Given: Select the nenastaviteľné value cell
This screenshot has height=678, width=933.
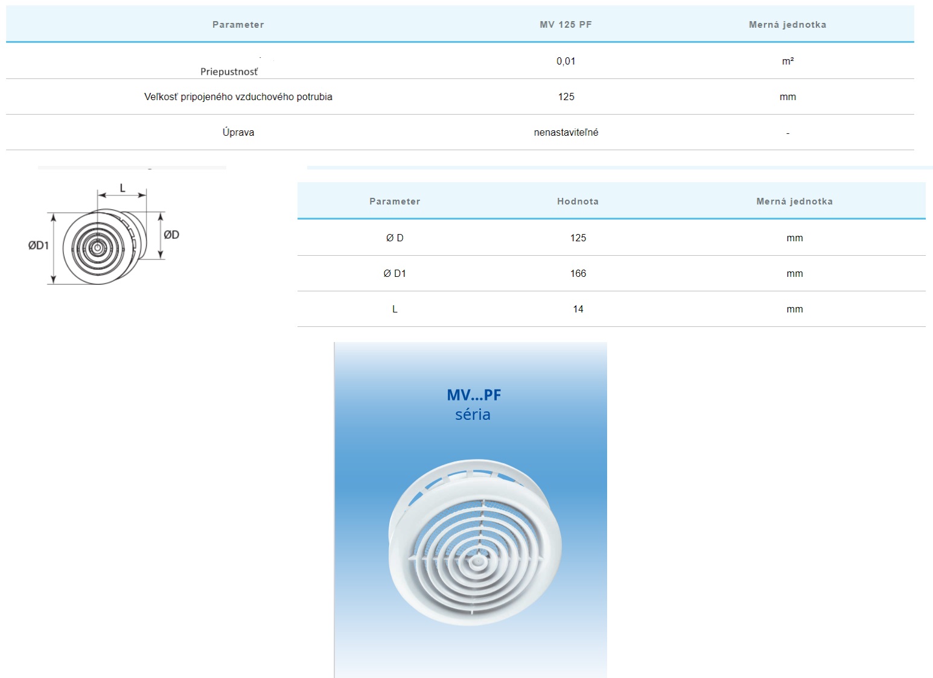Looking at the screenshot, I should 565,132.
